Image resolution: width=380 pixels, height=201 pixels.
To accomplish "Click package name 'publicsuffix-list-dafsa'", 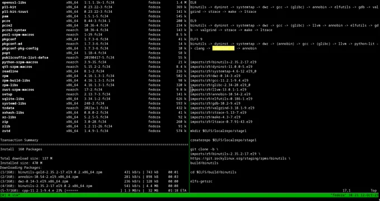I will coord(25,57).
